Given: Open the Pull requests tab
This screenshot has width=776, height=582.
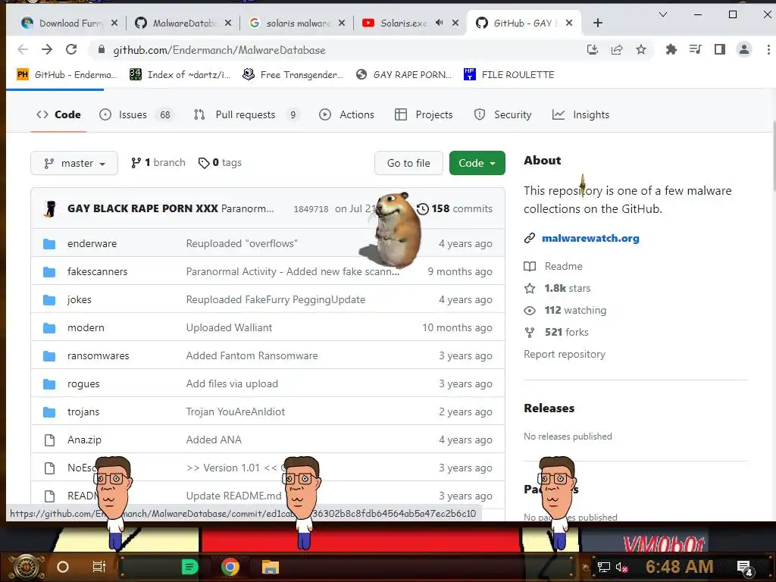Looking at the screenshot, I should (246, 115).
